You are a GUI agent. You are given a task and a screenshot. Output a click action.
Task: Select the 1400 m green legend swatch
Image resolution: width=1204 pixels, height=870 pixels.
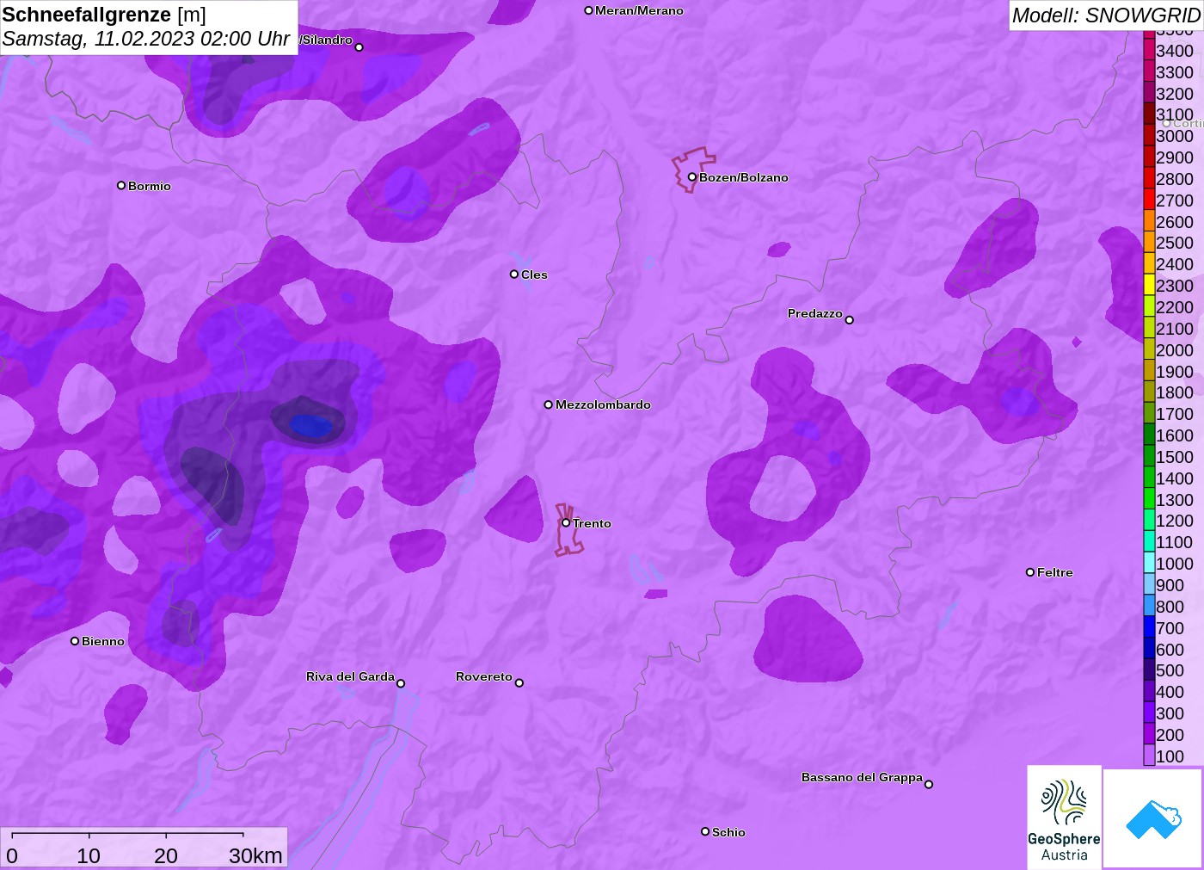(x=1149, y=478)
